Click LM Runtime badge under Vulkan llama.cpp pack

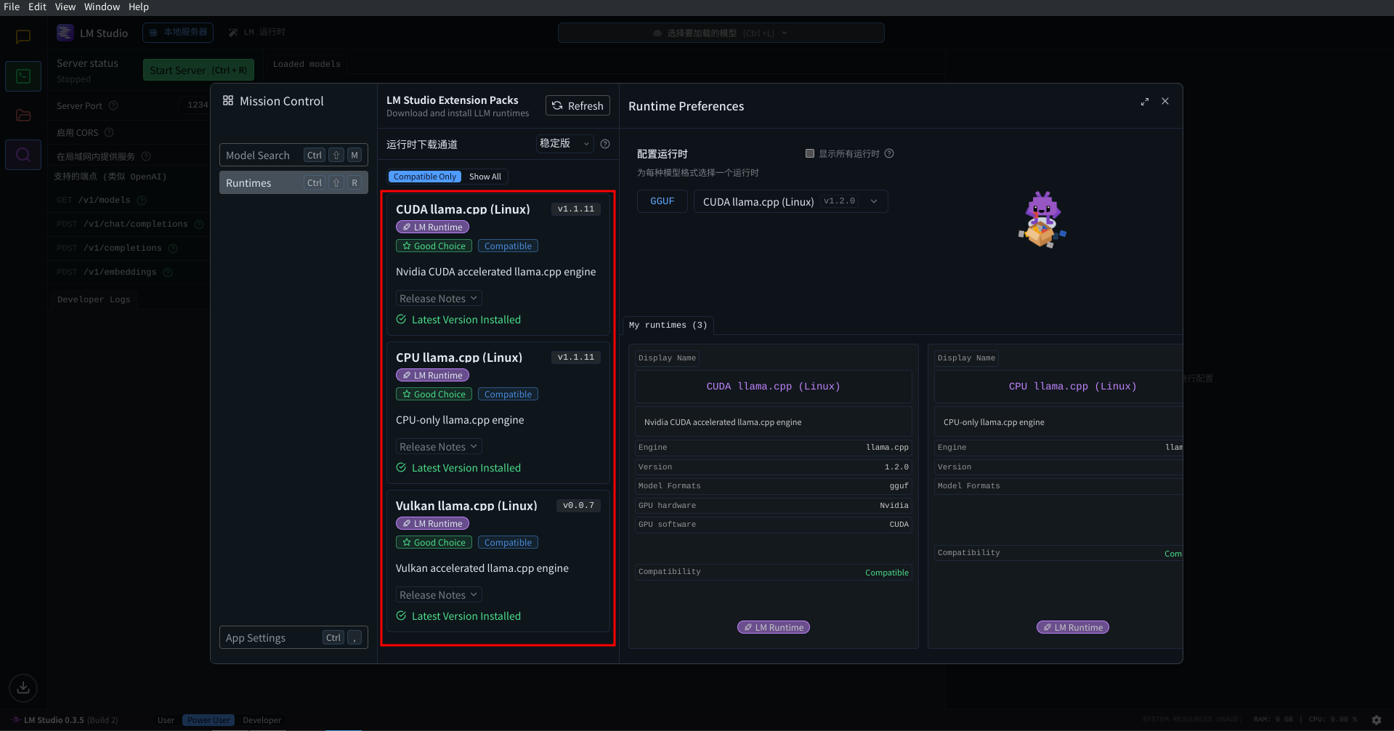click(432, 523)
